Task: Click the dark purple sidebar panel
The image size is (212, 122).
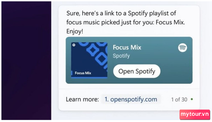Action: pos(26,61)
